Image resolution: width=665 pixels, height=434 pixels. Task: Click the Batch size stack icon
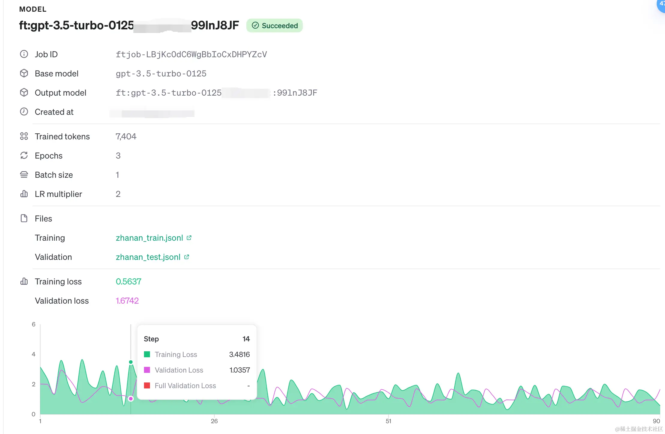click(x=24, y=175)
